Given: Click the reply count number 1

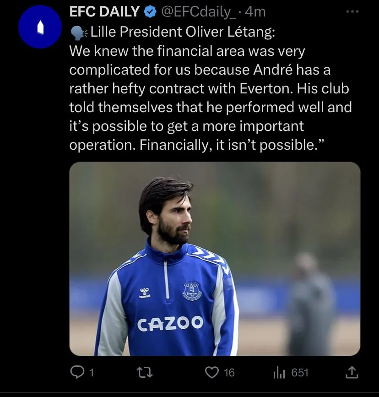Looking at the screenshot, I should 91,373.
